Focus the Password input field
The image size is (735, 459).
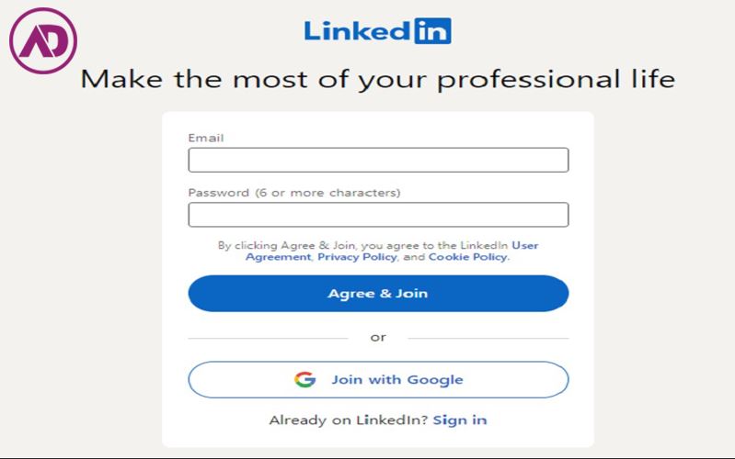378,215
